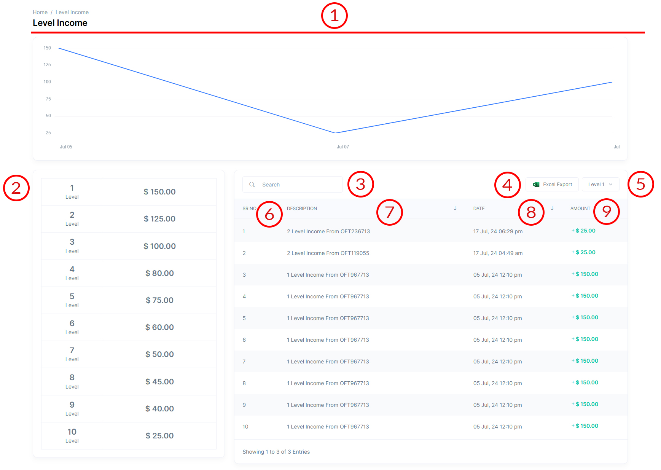The width and height of the screenshot is (661, 470).
Task: Select the Level 1 $150.00 row
Action: [129, 192]
